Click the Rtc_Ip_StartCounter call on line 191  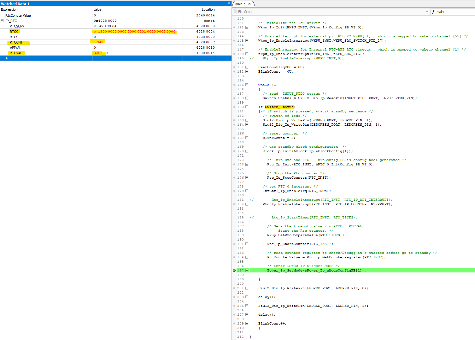pos(300,244)
